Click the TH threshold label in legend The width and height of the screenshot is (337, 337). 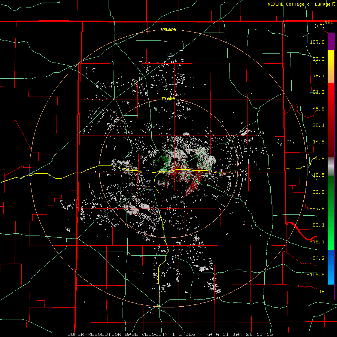322,291
